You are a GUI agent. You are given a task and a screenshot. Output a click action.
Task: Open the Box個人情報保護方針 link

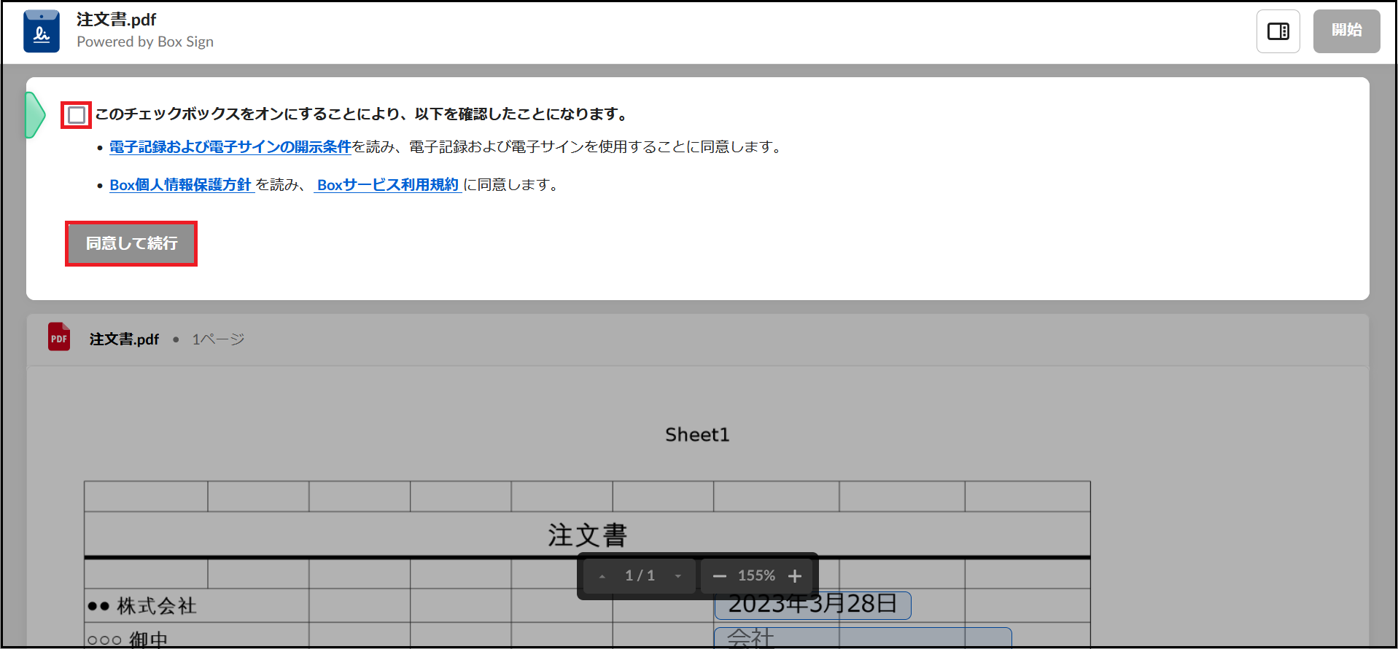pyautogui.click(x=181, y=185)
